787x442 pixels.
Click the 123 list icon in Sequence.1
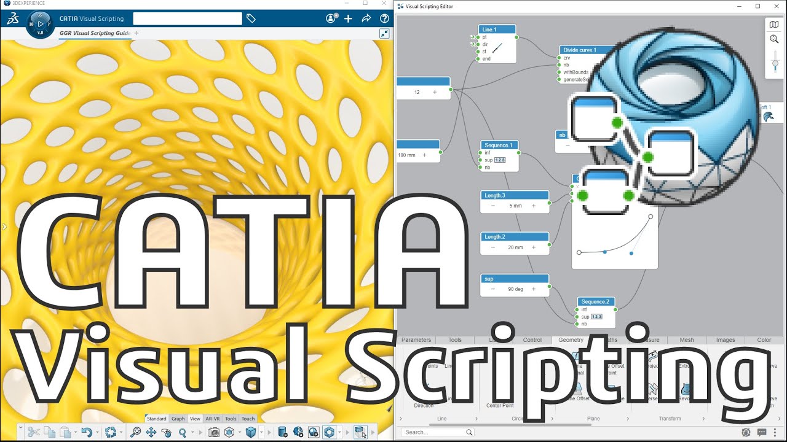click(500, 160)
